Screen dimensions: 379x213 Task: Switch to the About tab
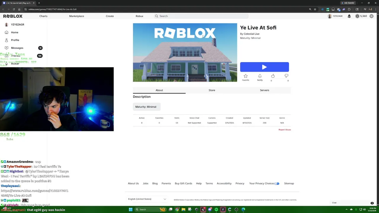[159, 90]
